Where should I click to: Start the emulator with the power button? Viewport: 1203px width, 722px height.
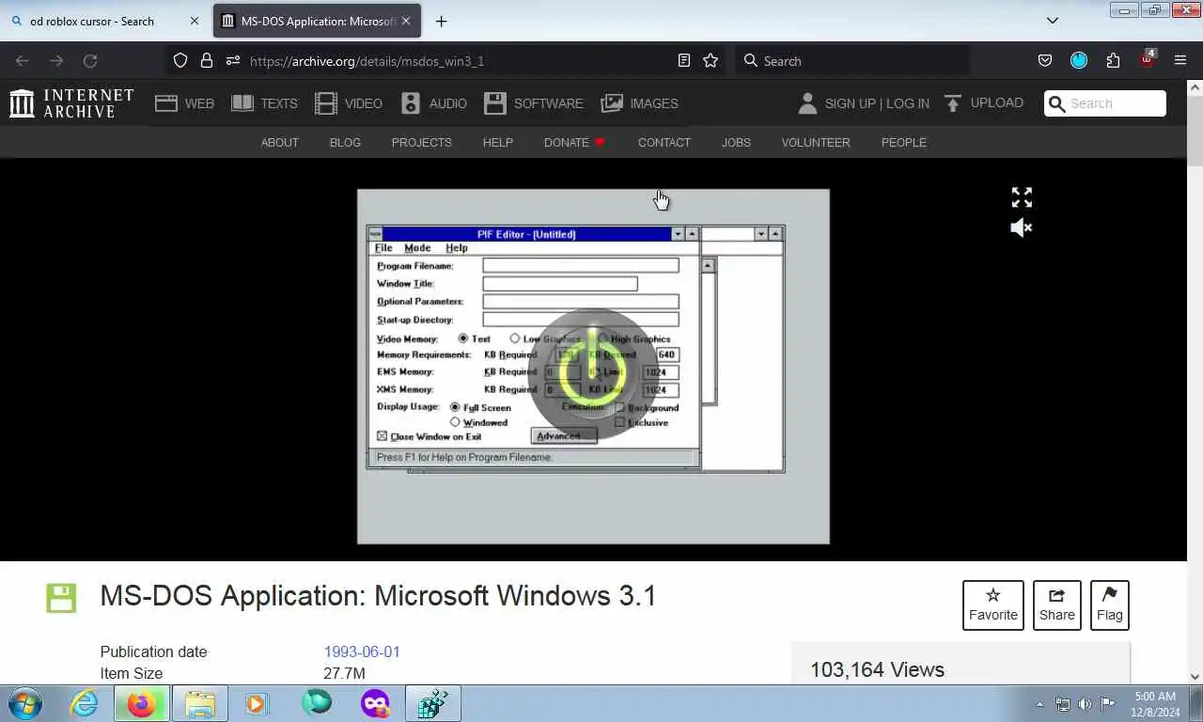click(x=593, y=373)
